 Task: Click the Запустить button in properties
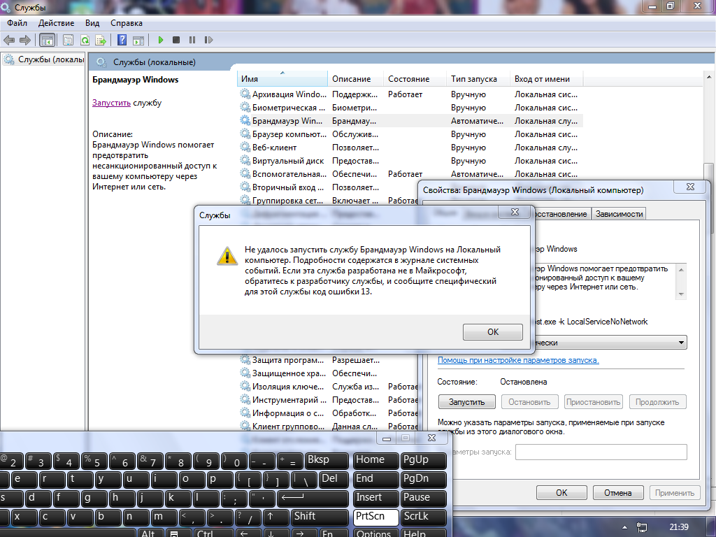(466, 402)
